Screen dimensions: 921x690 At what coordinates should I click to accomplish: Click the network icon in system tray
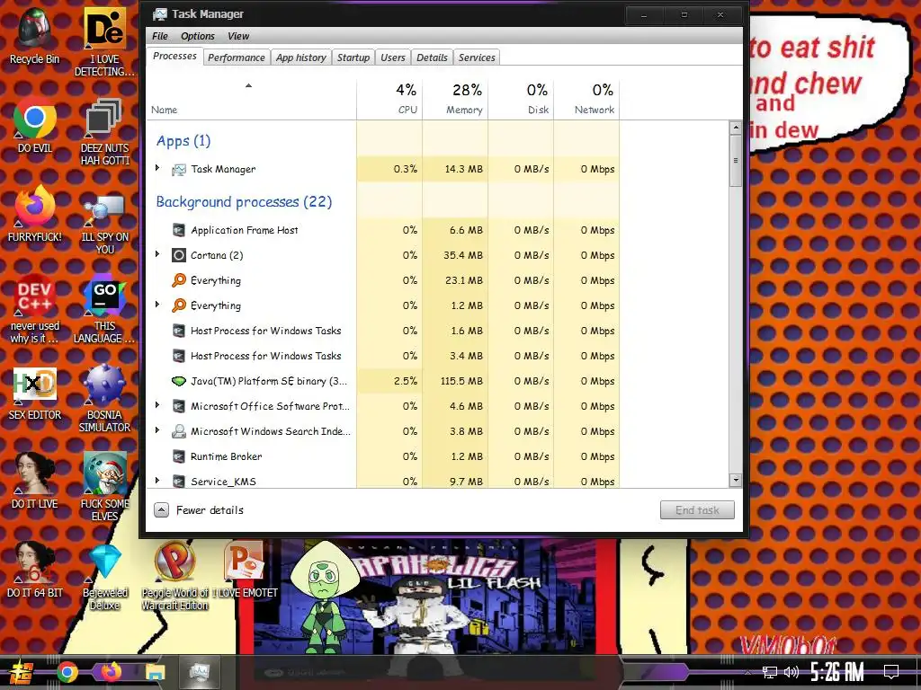770,672
